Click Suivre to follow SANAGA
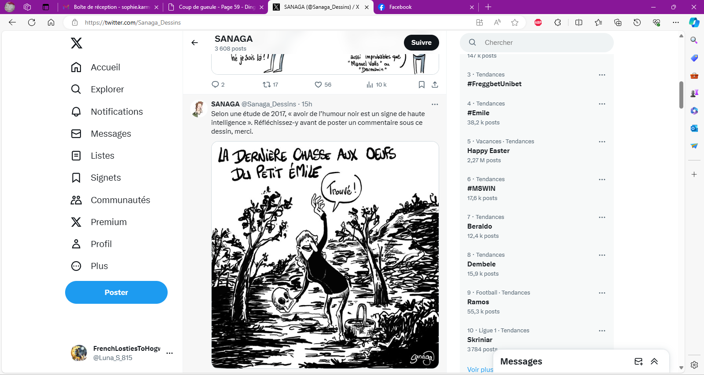 click(x=422, y=43)
